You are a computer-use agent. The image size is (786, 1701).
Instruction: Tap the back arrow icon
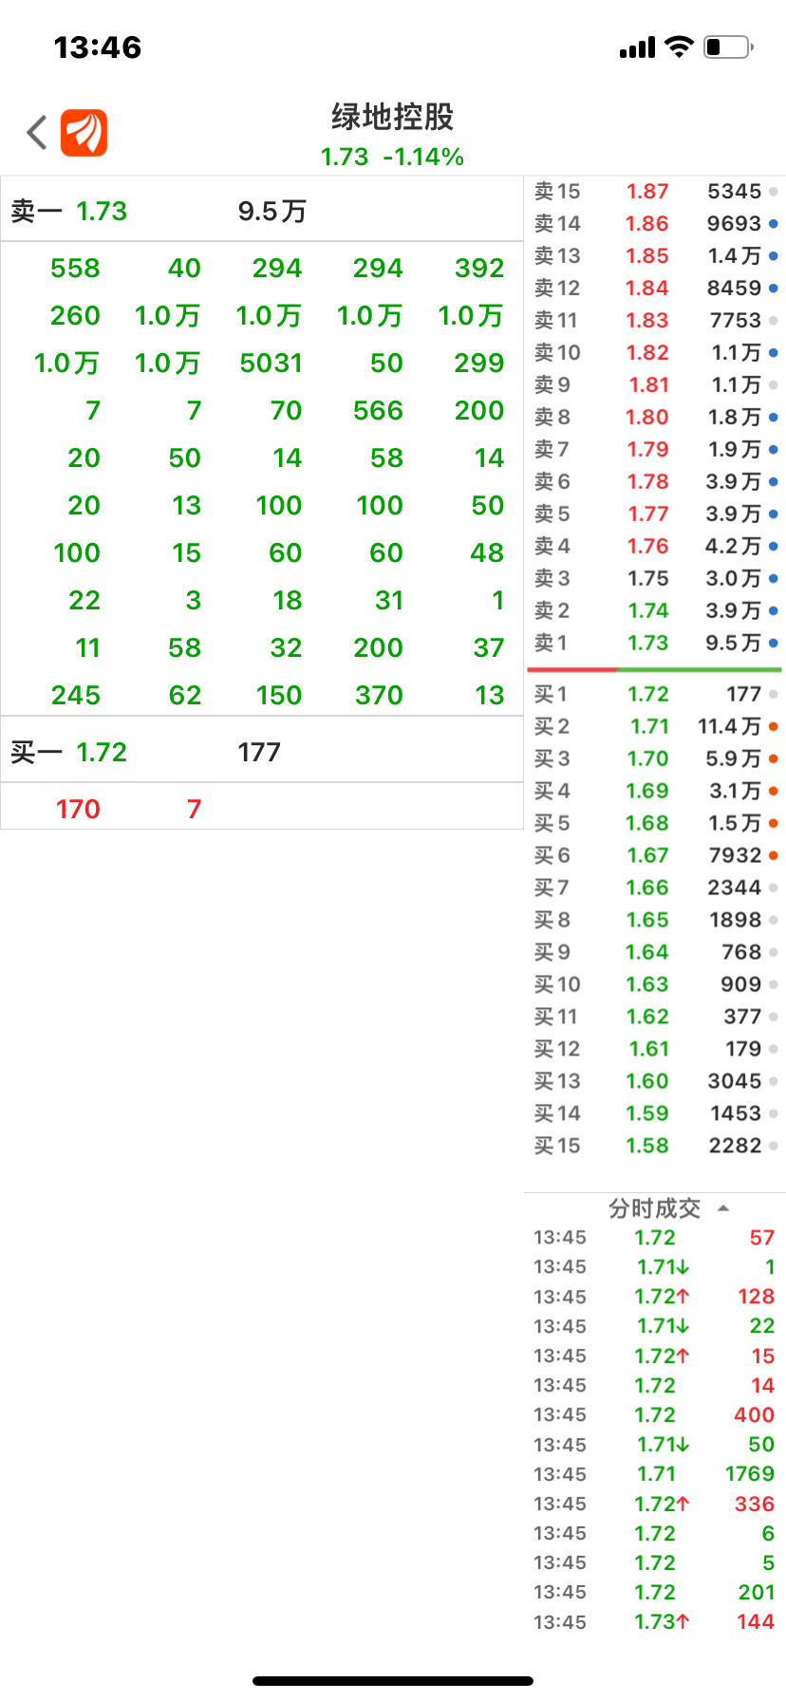click(37, 133)
